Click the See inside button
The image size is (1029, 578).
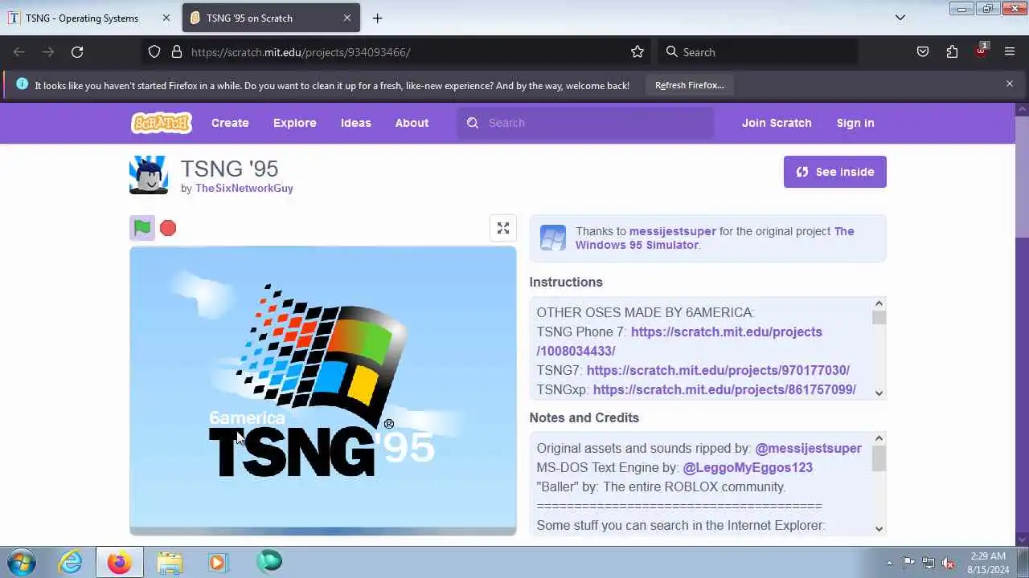835,172
